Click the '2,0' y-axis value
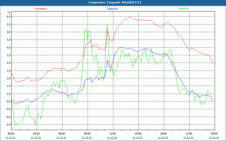 pyautogui.click(x=9, y=78)
